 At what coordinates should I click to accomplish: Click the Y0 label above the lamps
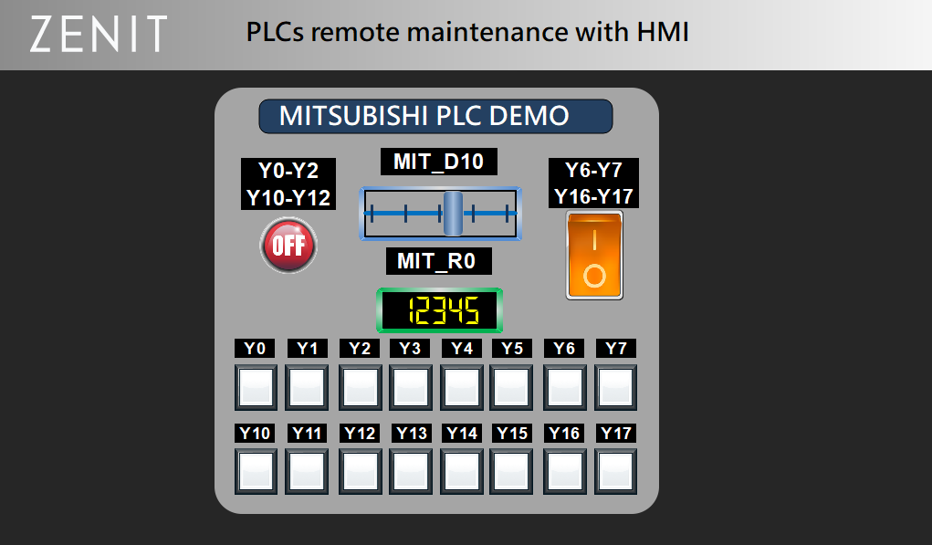pos(255,349)
